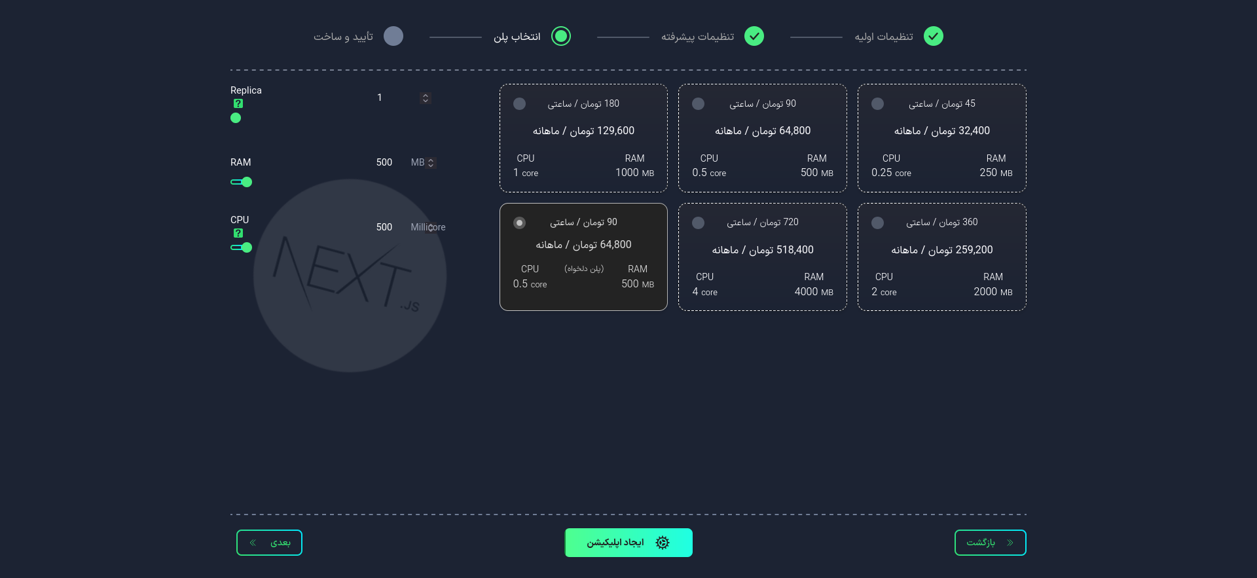Select the custom plan (پلن دلخواه) radio
The width and height of the screenshot is (1257, 578).
pyautogui.click(x=520, y=223)
